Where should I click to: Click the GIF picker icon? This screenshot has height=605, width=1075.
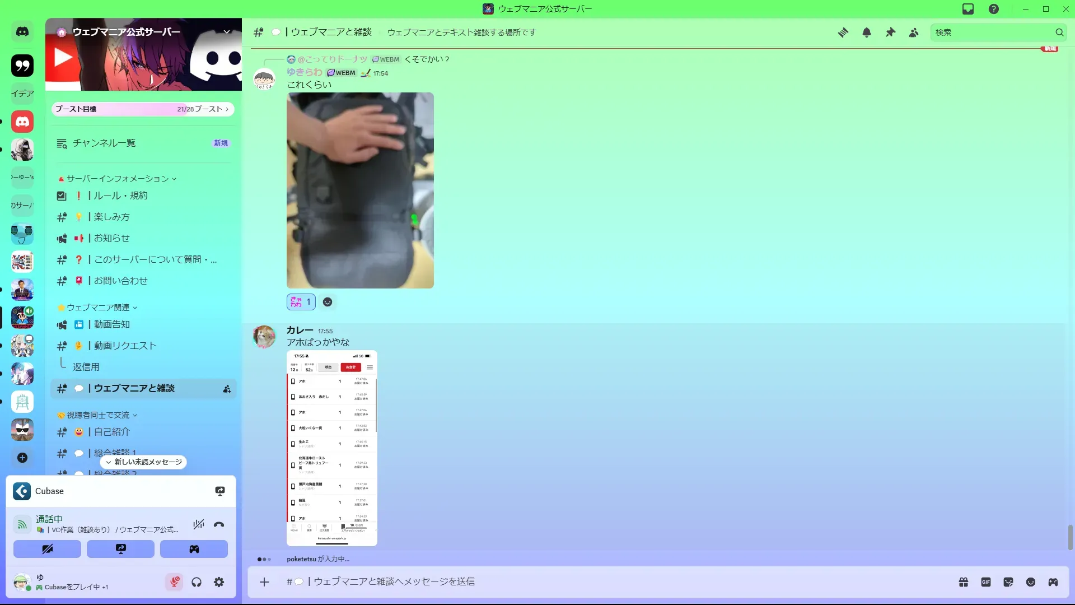point(986,582)
